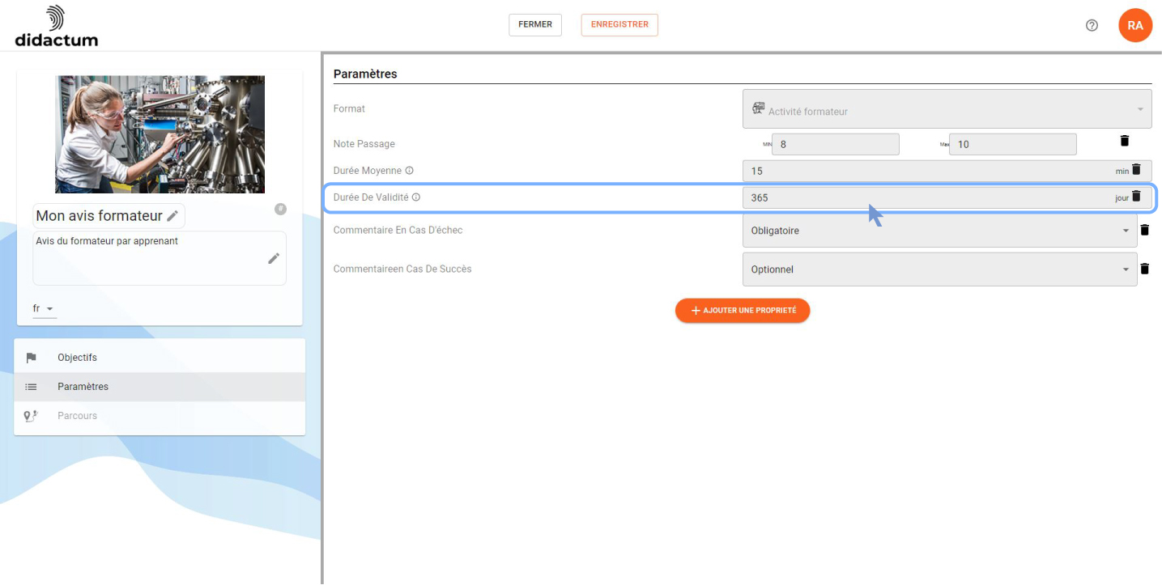Image resolution: width=1162 pixels, height=585 pixels.
Task: Open the Obligatoire comment dropdown
Action: pos(939,231)
